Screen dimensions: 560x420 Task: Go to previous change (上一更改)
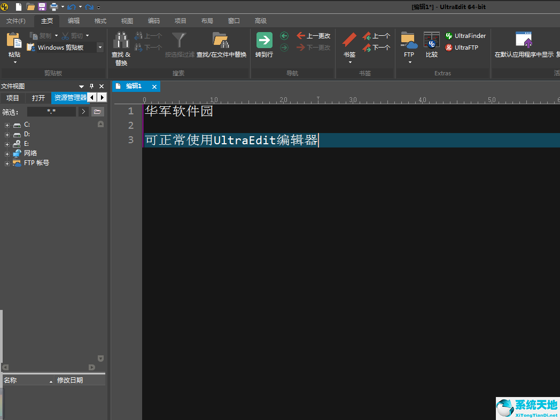[x=314, y=36]
